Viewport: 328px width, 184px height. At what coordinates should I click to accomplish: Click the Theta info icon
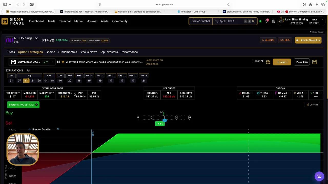click(x=270, y=93)
